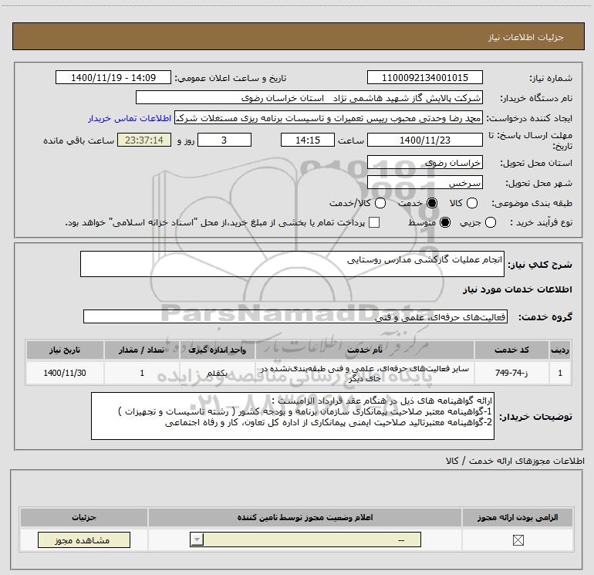594x575 pixels.
Task: Select the کالا/خدمت radio button
Action: click(x=380, y=203)
